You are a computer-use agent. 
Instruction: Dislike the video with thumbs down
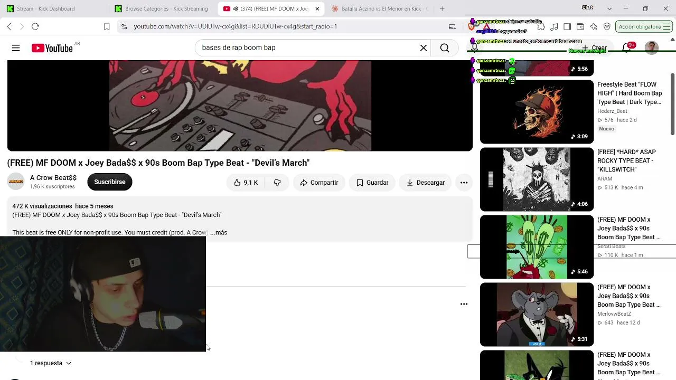(x=277, y=183)
